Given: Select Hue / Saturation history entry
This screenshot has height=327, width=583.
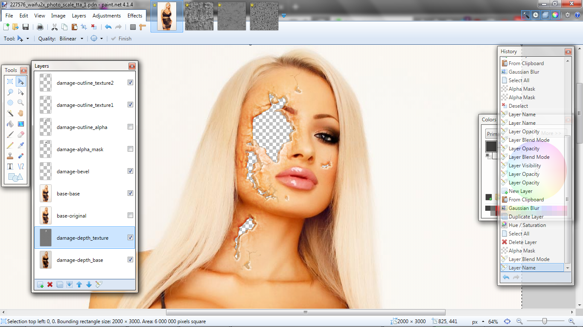Looking at the screenshot, I should click(x=532, y=225).
